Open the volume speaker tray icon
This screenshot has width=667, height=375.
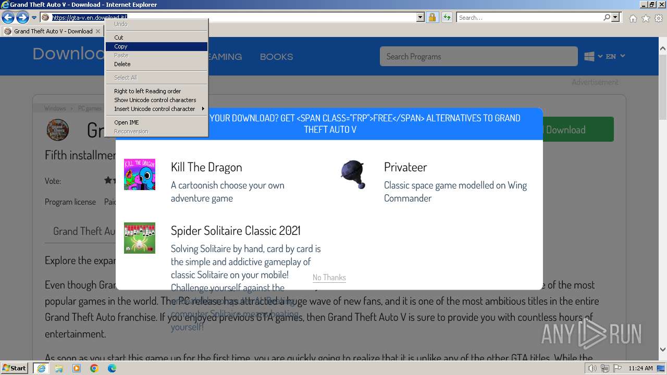tap(592, 368)
